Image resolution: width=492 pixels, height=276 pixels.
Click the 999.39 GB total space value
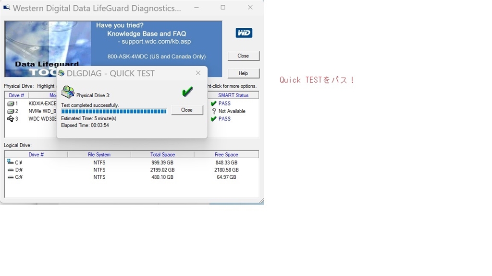162,162
